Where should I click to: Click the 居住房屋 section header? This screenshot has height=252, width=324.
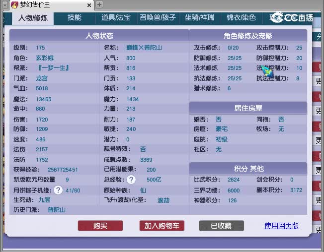tap(248, 108)
